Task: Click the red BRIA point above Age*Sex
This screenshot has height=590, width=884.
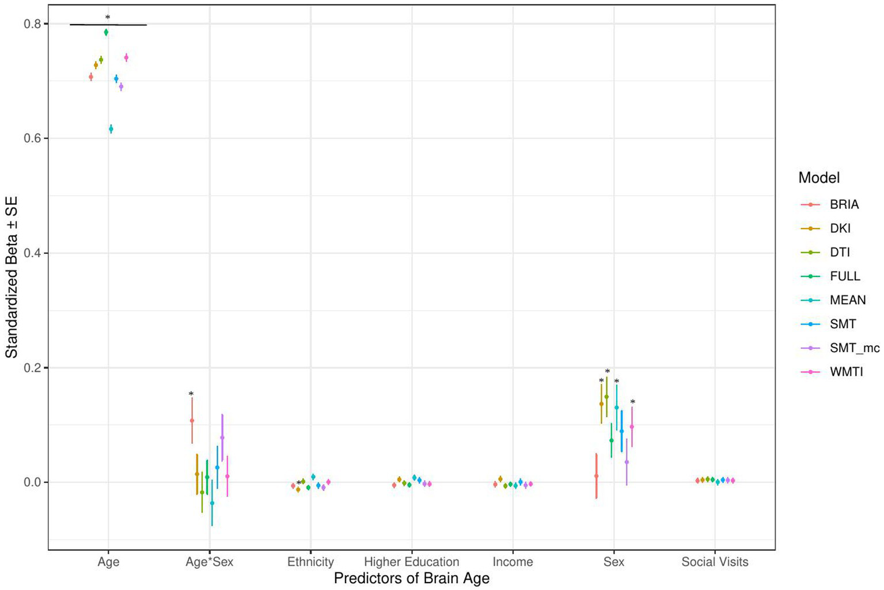Action: coord(192,421)
